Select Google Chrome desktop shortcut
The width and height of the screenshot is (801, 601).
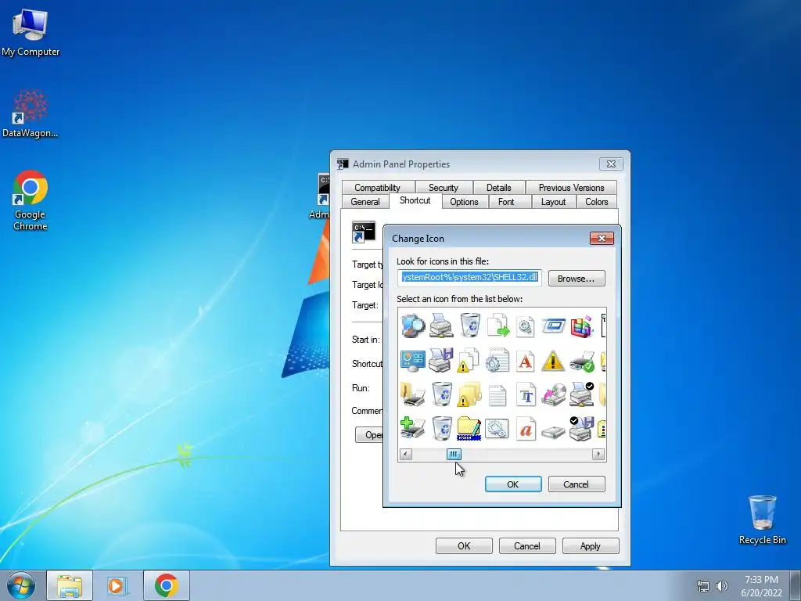(31, 200)
